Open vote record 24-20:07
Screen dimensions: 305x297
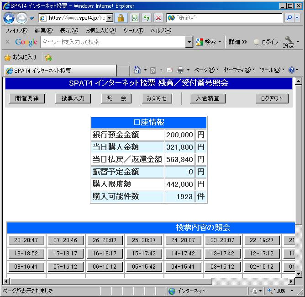[183, 240]
